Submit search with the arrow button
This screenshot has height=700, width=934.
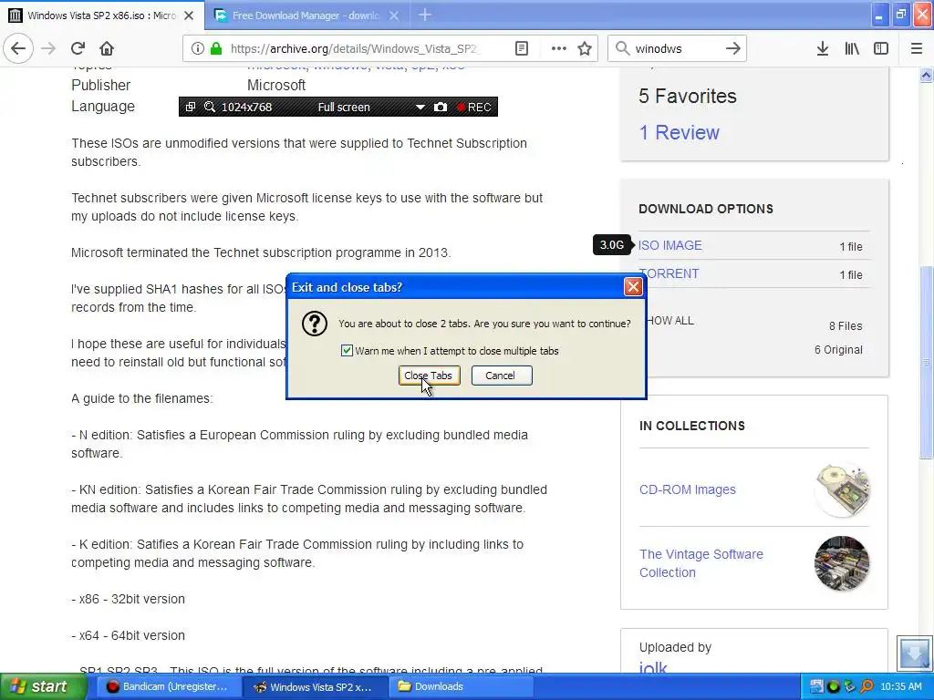pyautogui.click(x=733, y=49)
